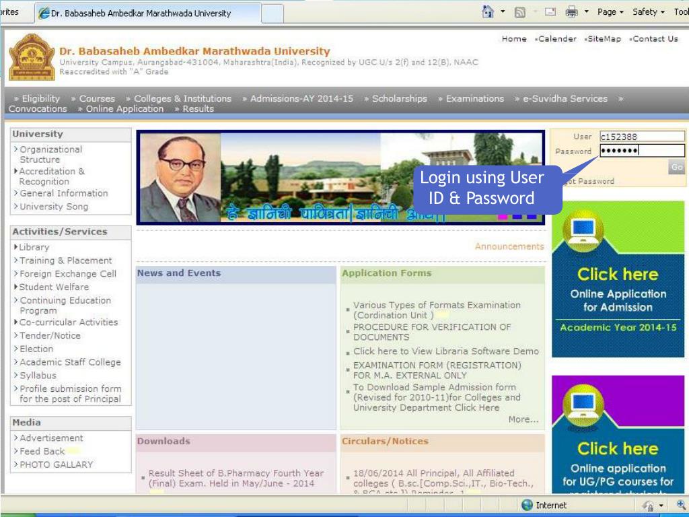This screenshot has height=517, width=689.
Task: Open the Online Application menu item
Action: click(x=124, y=108)
